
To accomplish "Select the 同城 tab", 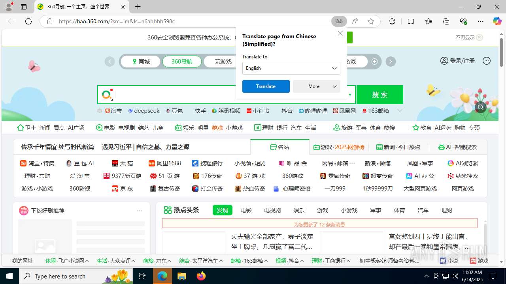I will [141, 62].
